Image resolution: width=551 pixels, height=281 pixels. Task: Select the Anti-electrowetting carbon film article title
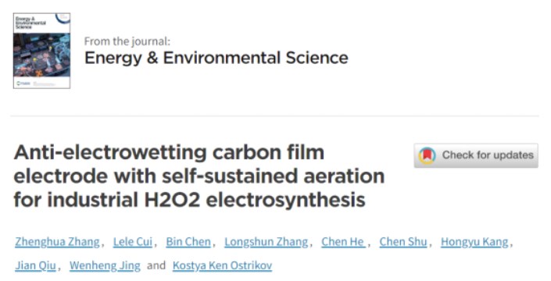point(199,176)
